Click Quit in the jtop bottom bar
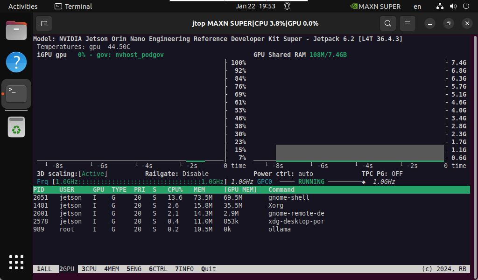Image resolution: width=478 pixels, height=280 pixels. (x=209, y=269)
